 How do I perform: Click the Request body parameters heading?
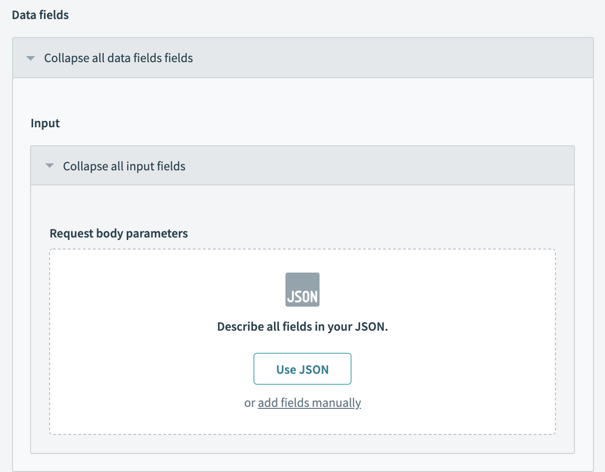118,233
